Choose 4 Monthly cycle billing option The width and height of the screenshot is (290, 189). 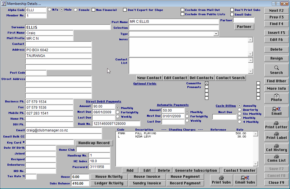tap(240, 122)
